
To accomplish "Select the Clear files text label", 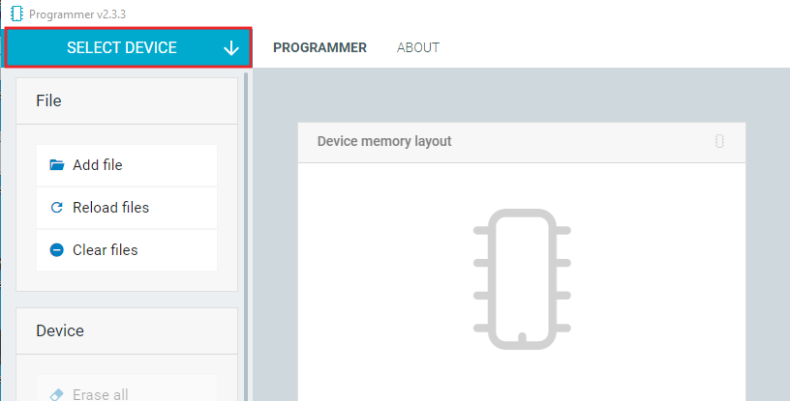I will point(106,250).
